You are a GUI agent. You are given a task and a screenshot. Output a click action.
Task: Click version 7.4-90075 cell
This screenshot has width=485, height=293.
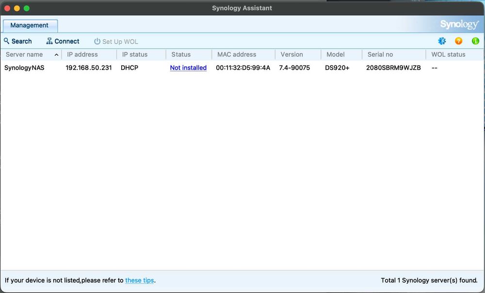point(294,68)
